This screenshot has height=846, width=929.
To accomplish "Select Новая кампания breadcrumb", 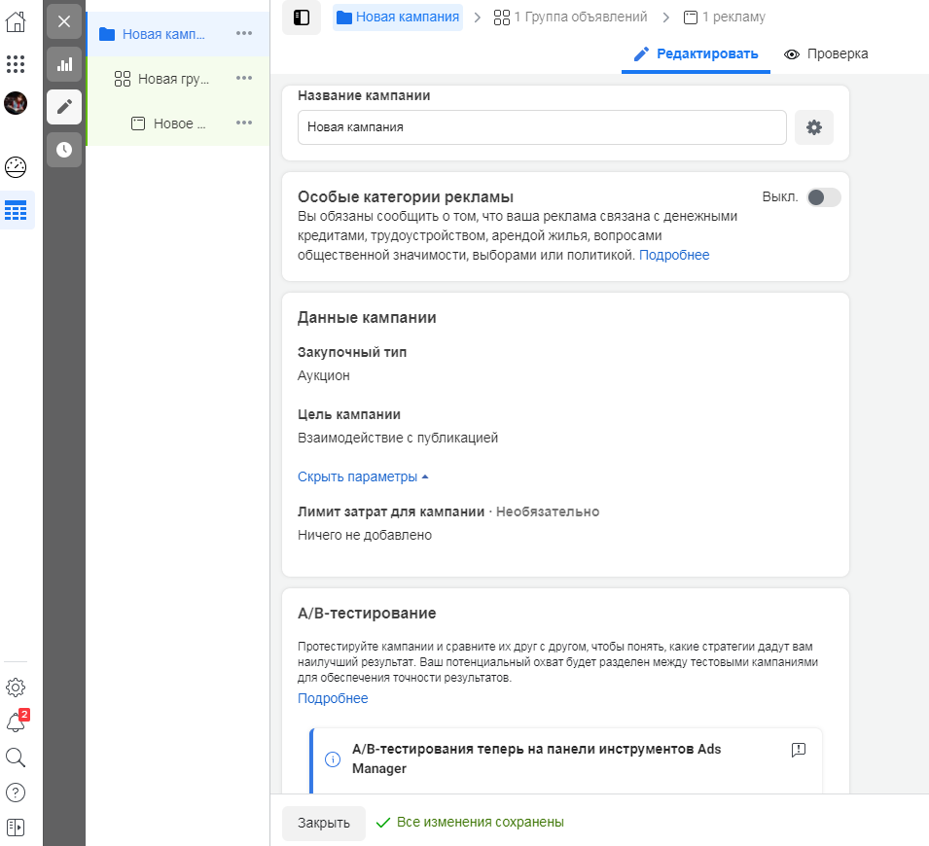I will click(x=398, y=18).
